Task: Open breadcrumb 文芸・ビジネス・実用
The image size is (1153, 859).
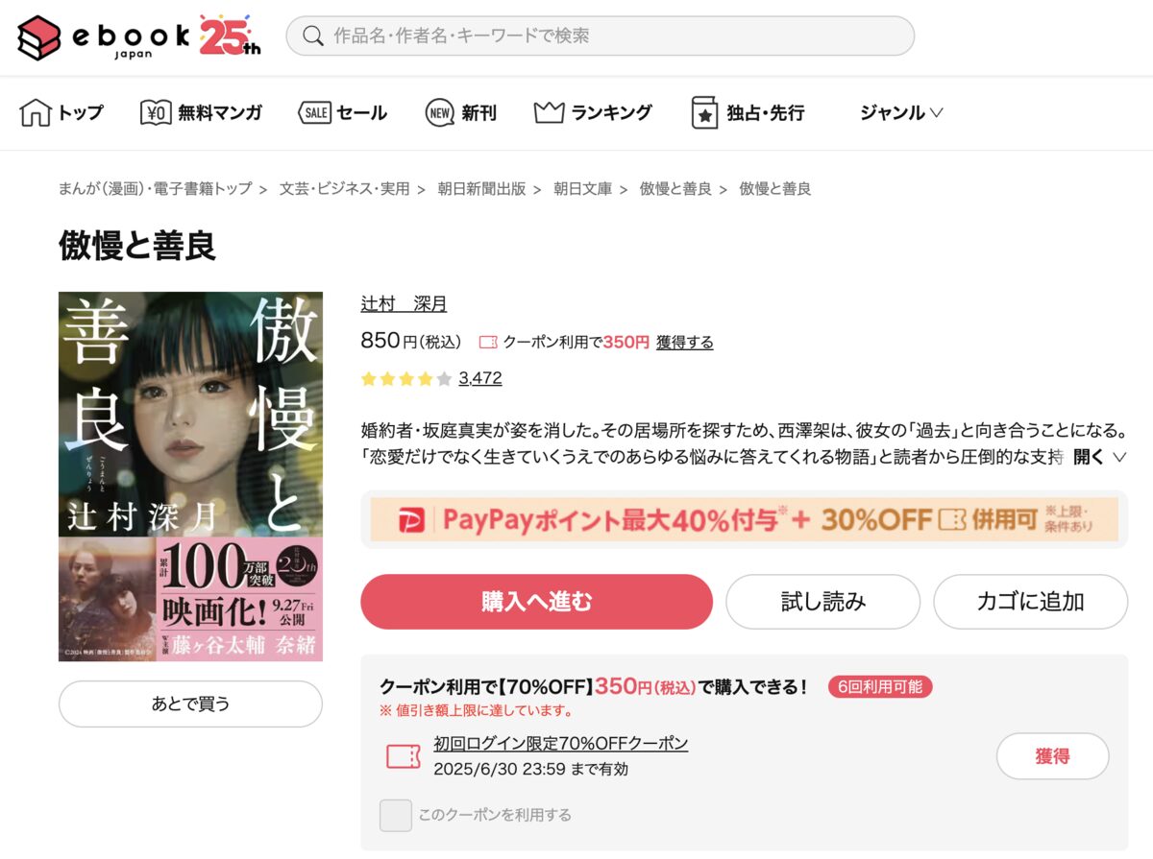Action: tap(344, 189)
